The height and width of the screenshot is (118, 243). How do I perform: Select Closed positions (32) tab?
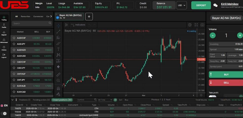pyautogui.click(x=62, y=100)
